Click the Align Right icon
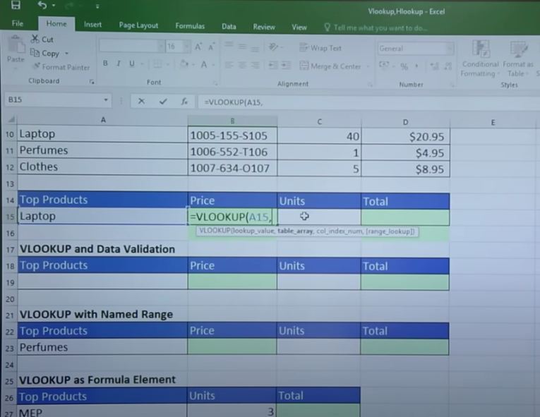Viewport: 540px width, 417px height. point(256,65)
